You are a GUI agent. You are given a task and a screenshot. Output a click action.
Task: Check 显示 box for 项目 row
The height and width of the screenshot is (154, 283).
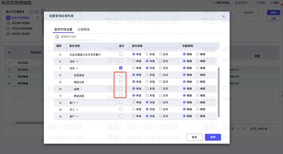pos(121,61)
